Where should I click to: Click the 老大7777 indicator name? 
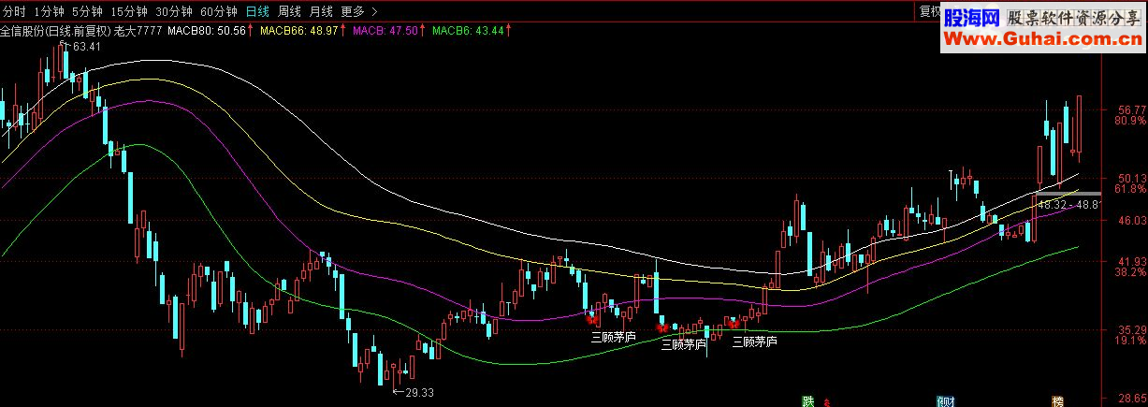(138, 31)
